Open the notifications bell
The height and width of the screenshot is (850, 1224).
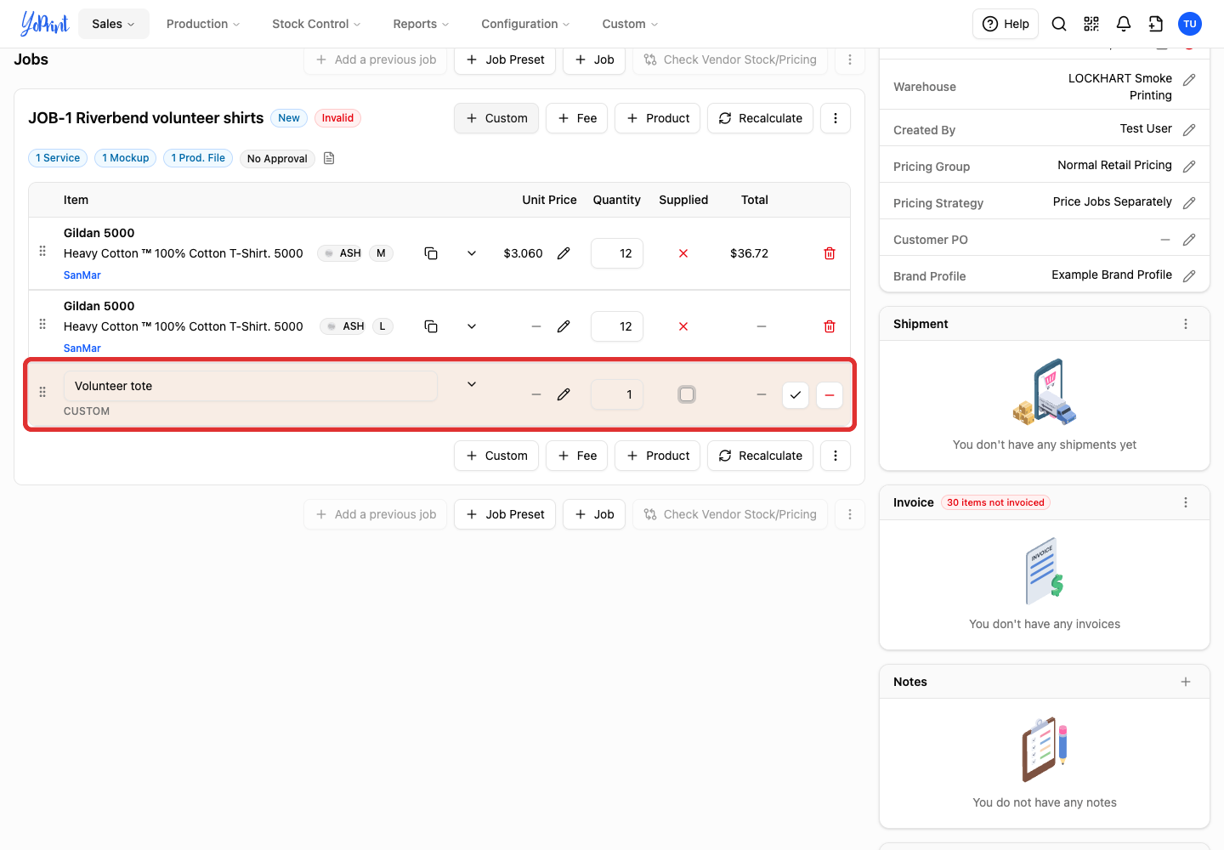pyautogui.click(x=1124, y=24)
